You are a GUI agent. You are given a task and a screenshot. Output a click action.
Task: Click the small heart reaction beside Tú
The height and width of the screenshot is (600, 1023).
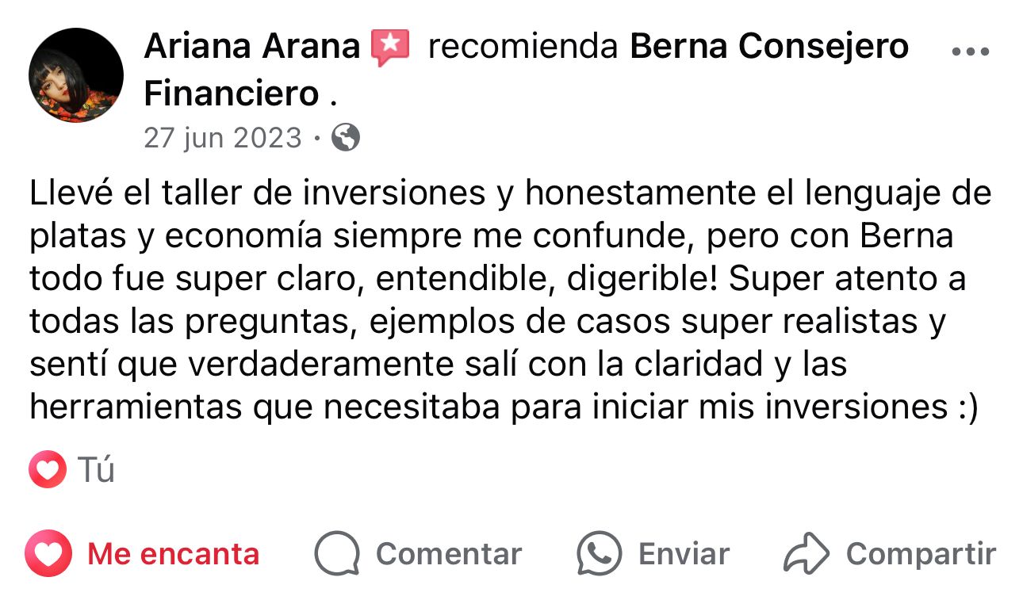click(x=48, y=469)
